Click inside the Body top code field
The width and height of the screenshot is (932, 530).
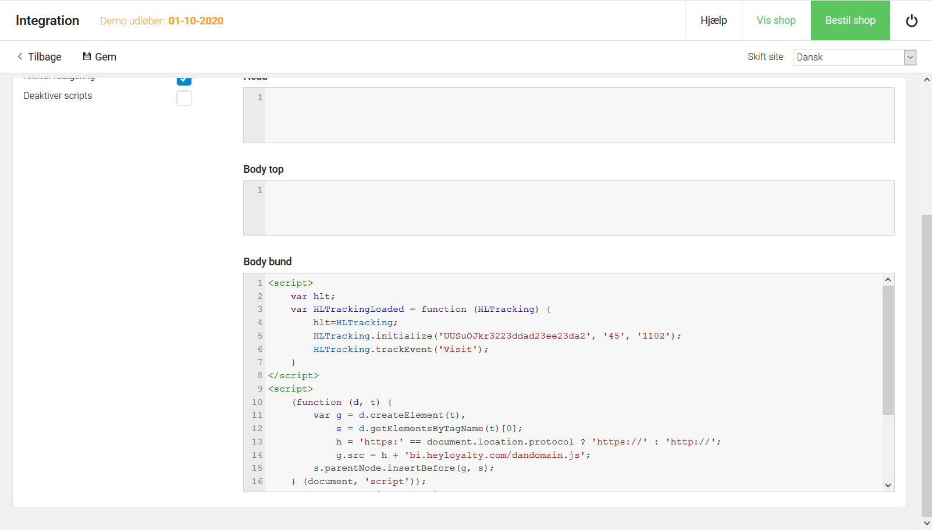point(579,208)
